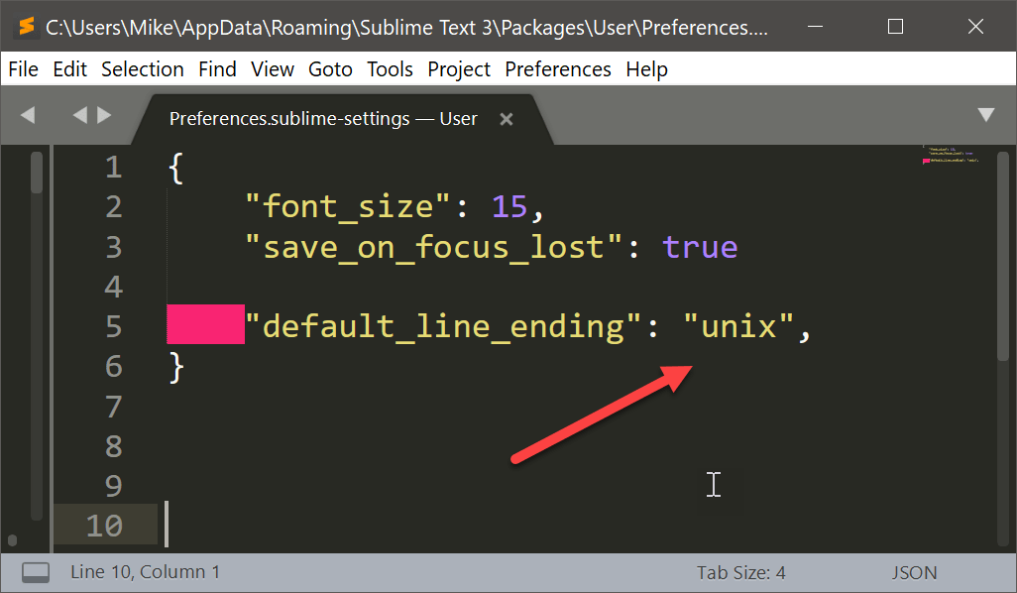Viewport: 1017px width, 593px height.
Task: Open the Goto menu
Action: 330,69
